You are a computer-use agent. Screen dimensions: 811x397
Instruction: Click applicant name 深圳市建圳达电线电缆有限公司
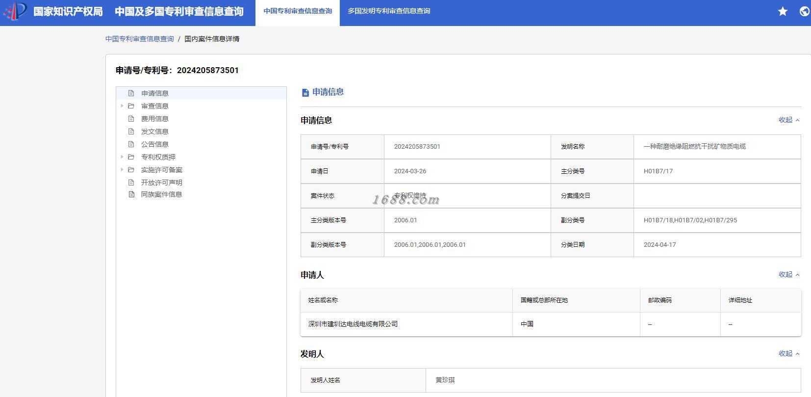click(353, 324)
